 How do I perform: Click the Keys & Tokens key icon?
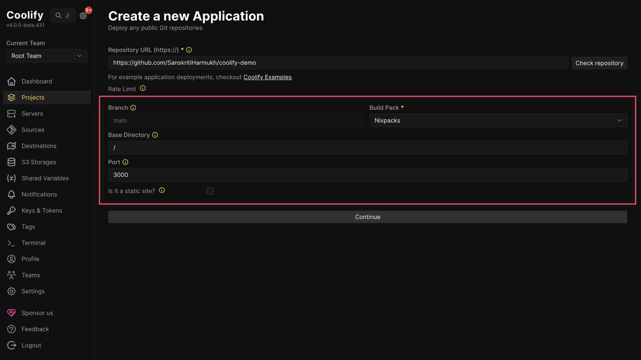[12, 211]
